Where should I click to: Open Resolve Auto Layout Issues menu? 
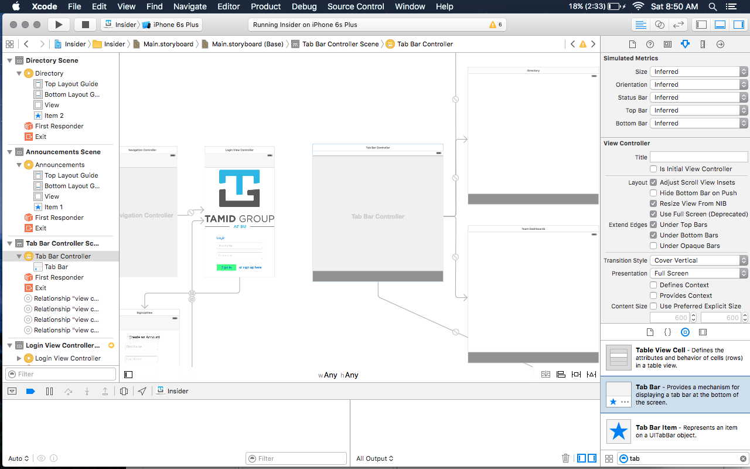coord(591,375)
